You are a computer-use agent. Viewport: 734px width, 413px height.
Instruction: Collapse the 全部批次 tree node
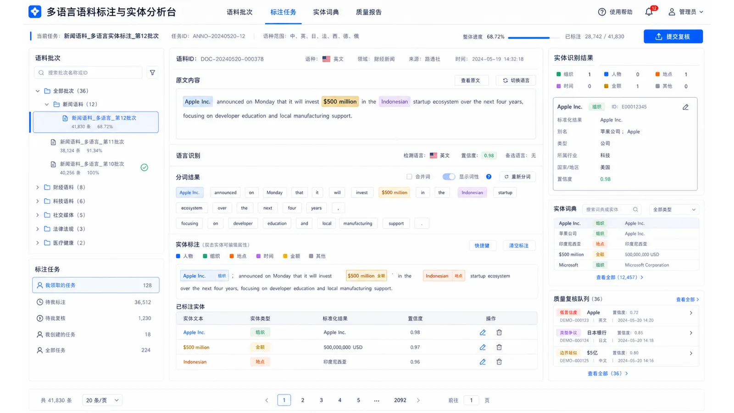[x=38, y=91]
